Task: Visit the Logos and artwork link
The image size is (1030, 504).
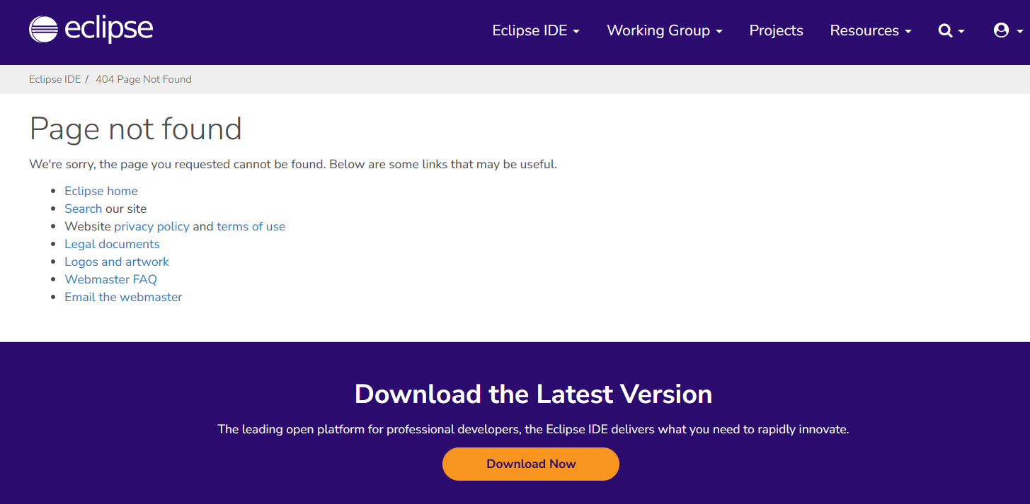Action: coord(117,262)
